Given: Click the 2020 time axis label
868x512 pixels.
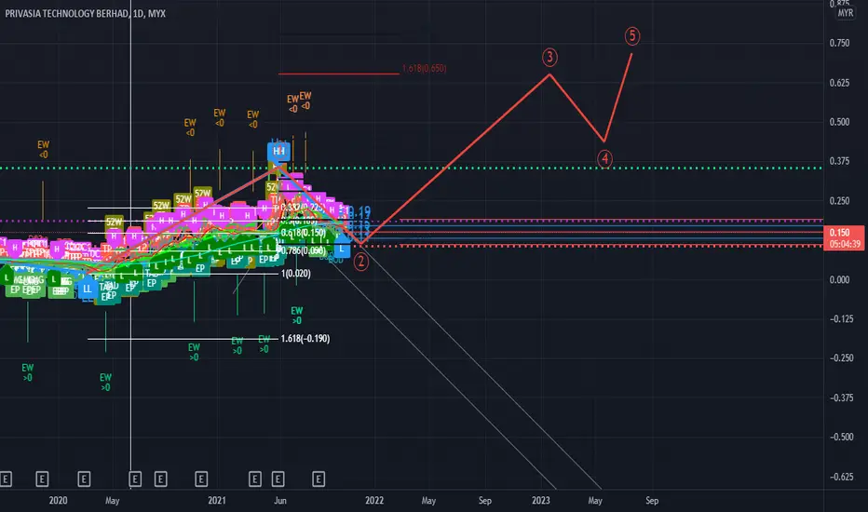Looking at the screenshot, I should [x=58, y=501].
